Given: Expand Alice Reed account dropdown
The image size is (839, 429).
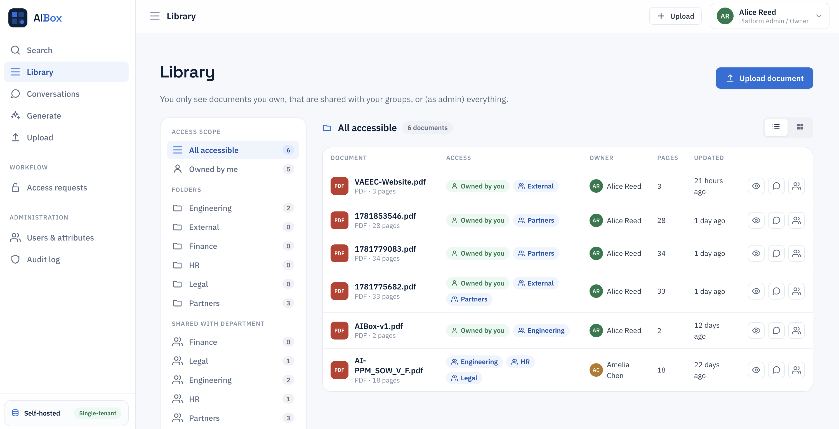Looking at the screenshot, I should [x=819, y=16].
